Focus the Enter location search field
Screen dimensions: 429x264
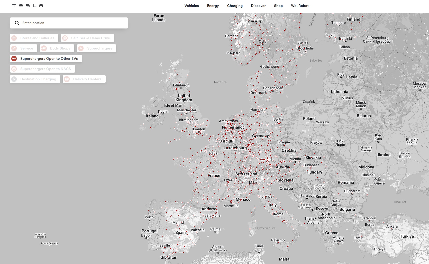click(x=69, y=23)
